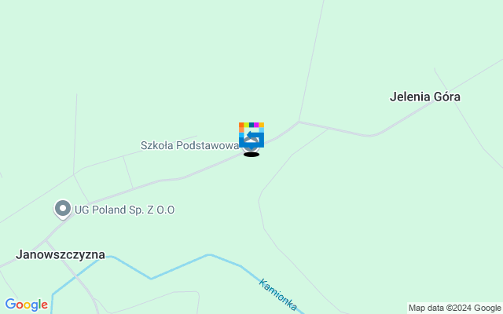This screenshot has width=503, height=314.
Task: Select the gray pin icon beside UG Poland
Action: click(63, 210)
